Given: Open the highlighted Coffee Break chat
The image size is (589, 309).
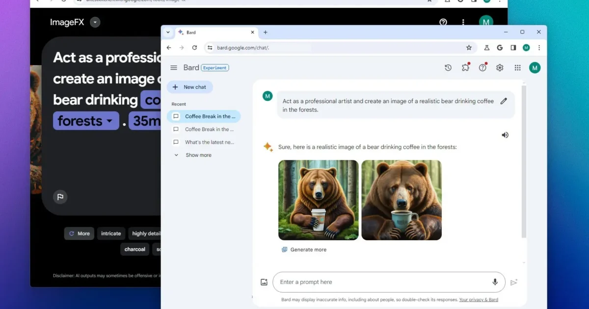Looking at the screenshot, I should pyautogui.click(x=204, y=116).
